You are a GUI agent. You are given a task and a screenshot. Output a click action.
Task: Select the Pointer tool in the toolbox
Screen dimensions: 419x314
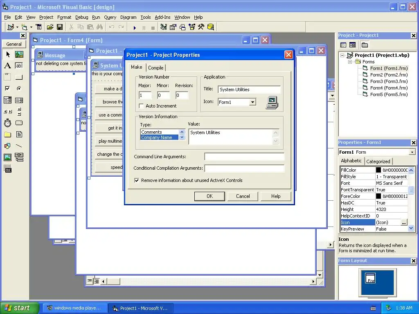pos(8,54)
